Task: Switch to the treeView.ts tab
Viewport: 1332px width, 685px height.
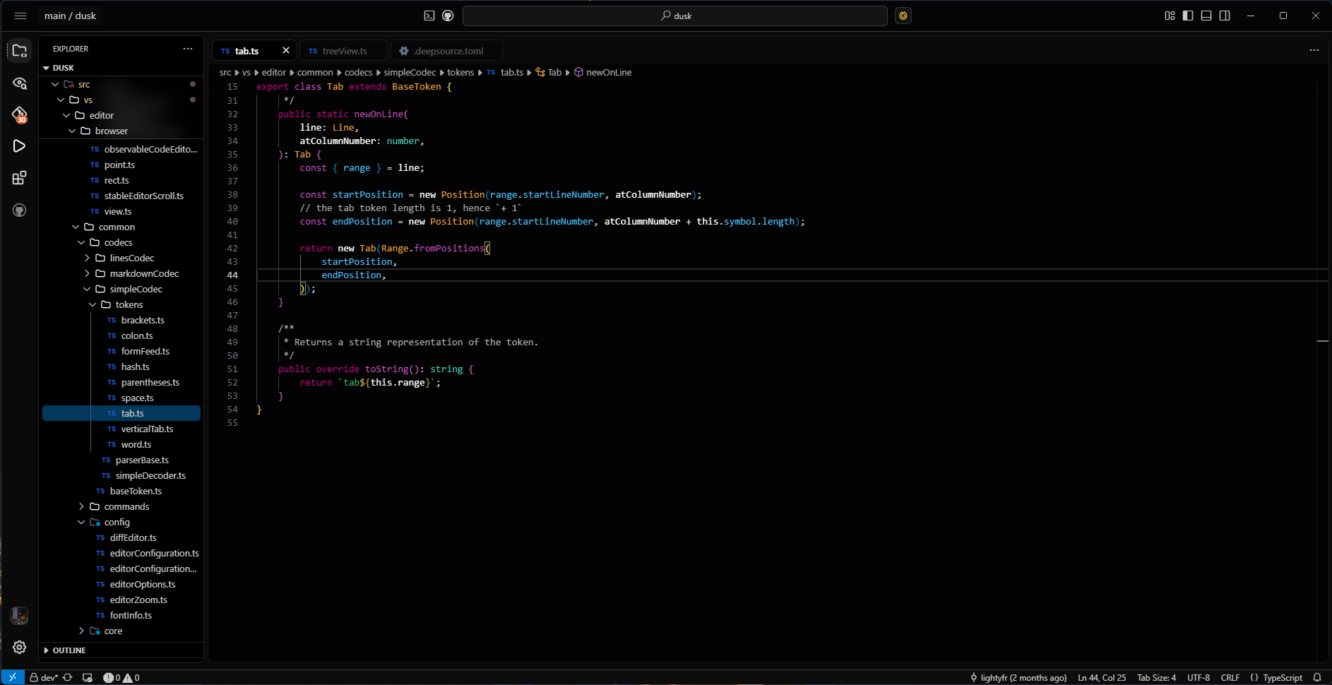Action: pyautogui.click(x=343, y=51)
